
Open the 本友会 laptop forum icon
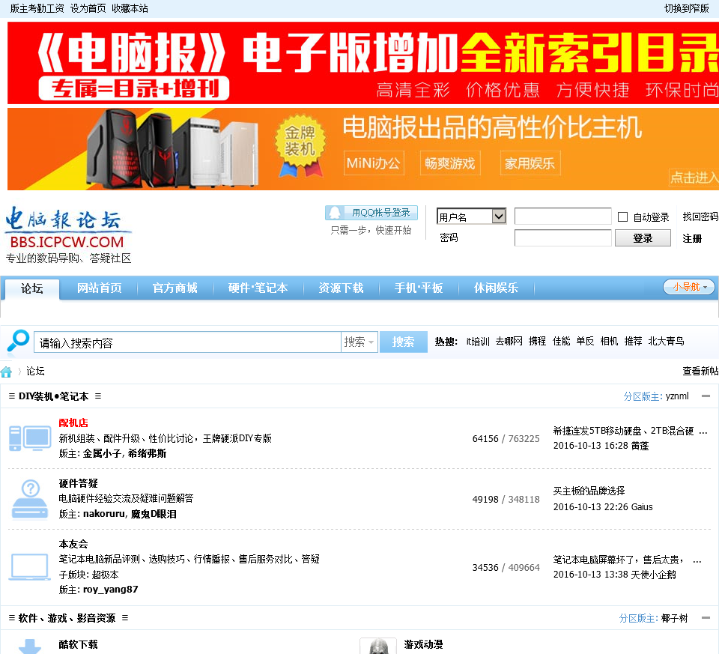coord(29,567)
